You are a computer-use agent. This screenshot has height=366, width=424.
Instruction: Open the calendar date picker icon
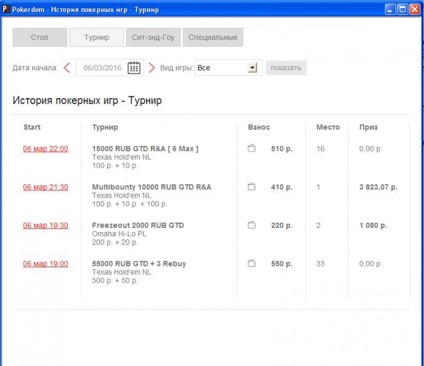point(134,68)
